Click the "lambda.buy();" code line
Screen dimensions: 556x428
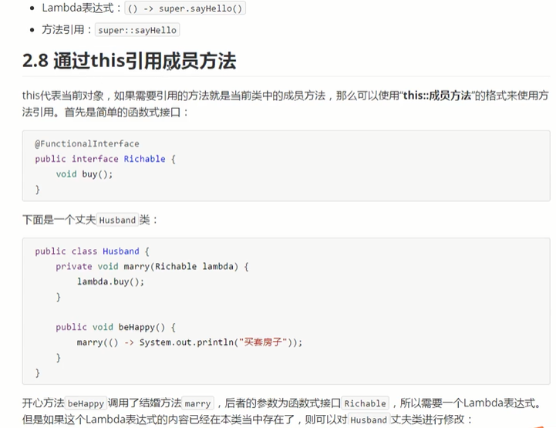pos(110,281)
